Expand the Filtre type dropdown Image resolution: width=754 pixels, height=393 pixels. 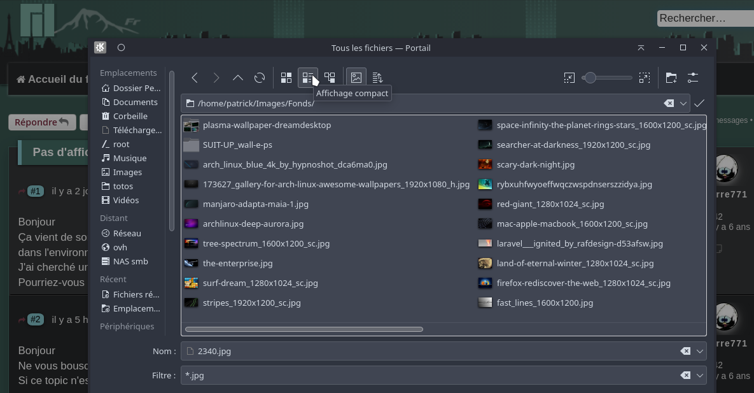[x=700, y=375]
